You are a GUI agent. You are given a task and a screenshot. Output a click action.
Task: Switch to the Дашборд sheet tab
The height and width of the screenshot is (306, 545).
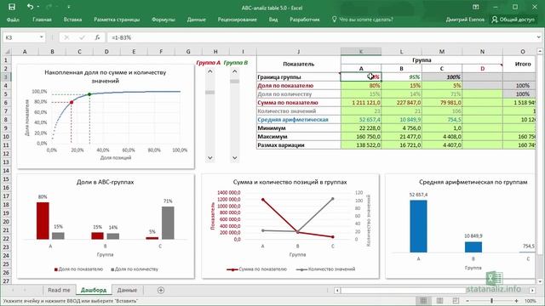(x=94, y=290)
